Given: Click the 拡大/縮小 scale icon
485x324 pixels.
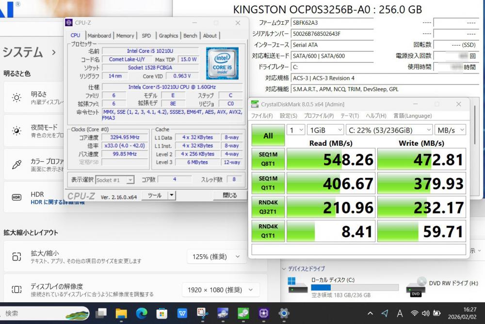Looking at the screenshot, I should coord(16,256).
